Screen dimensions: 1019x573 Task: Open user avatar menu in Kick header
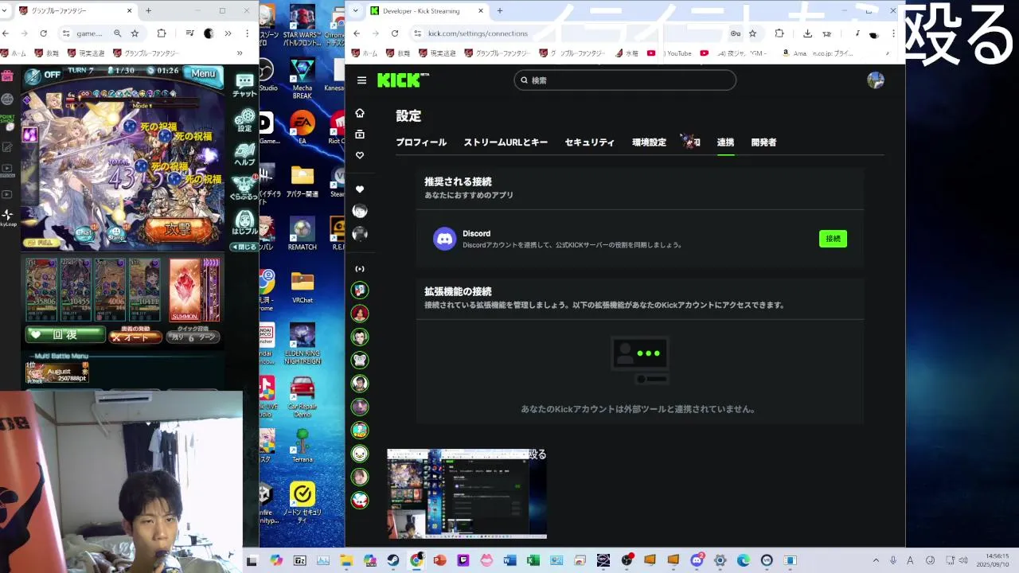tap(876, 80)
